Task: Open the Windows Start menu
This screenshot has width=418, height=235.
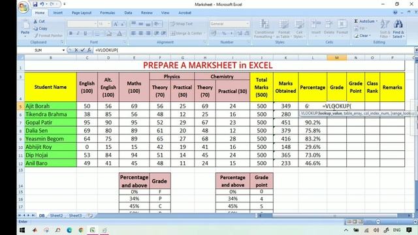Action: click(22, 230)
